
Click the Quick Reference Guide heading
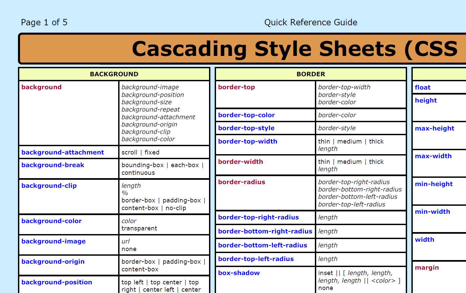coord(311,22)
